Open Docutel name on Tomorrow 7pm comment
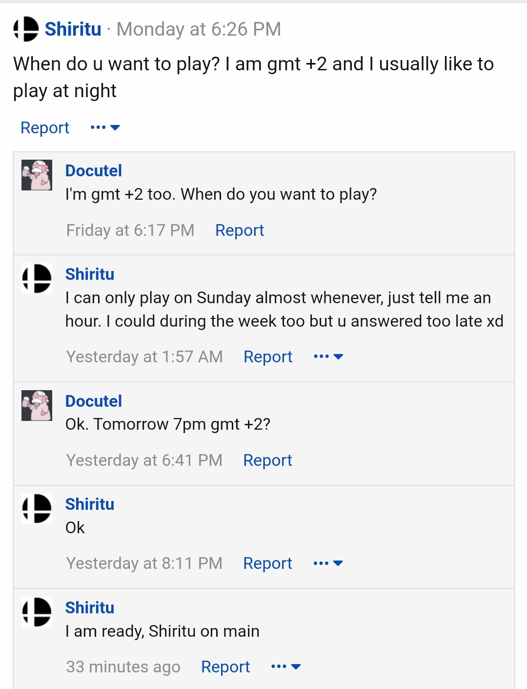This screenshot has height=689, width=527. click(x=94, y=401)
